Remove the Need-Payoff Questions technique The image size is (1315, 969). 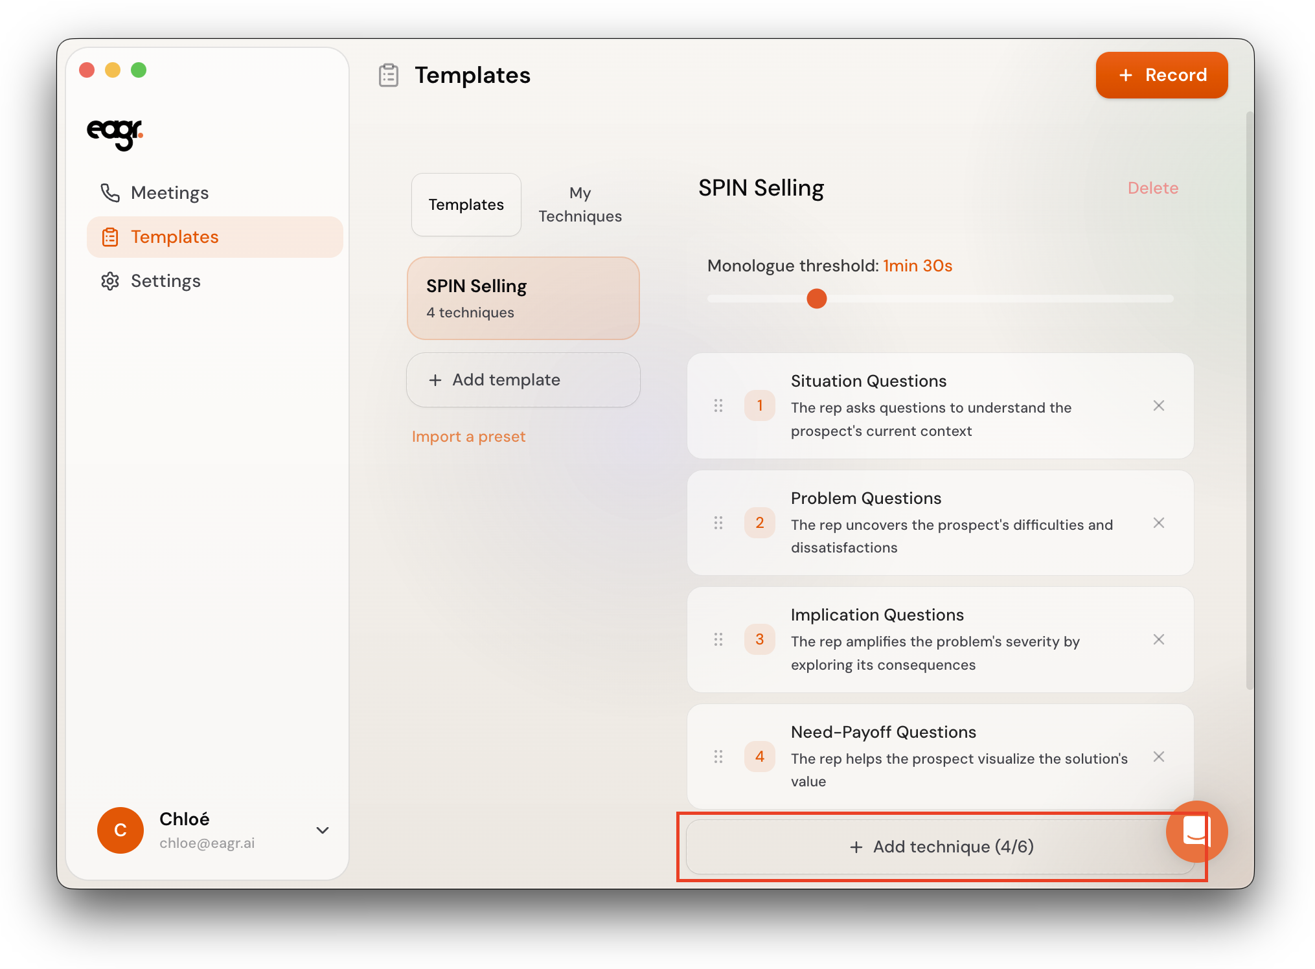coord(1159,757)
